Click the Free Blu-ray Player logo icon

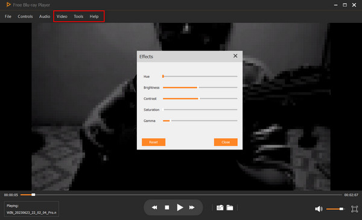8,5
